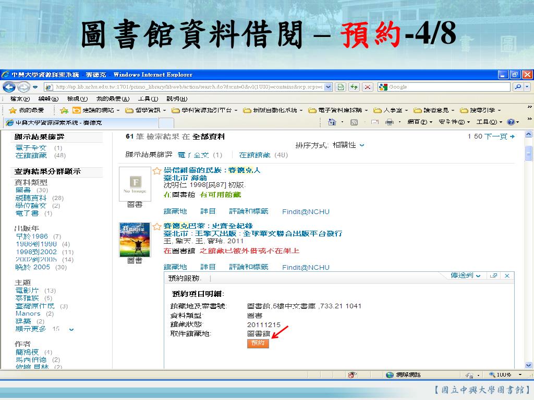Open Findit@NCHU link for first result
This screenshot has height=400, width=534.
pyautogui.click(x=306, y=211)
